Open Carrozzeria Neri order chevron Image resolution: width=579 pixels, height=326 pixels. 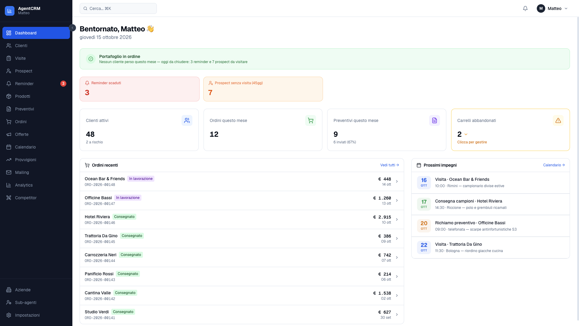point(397,257)
